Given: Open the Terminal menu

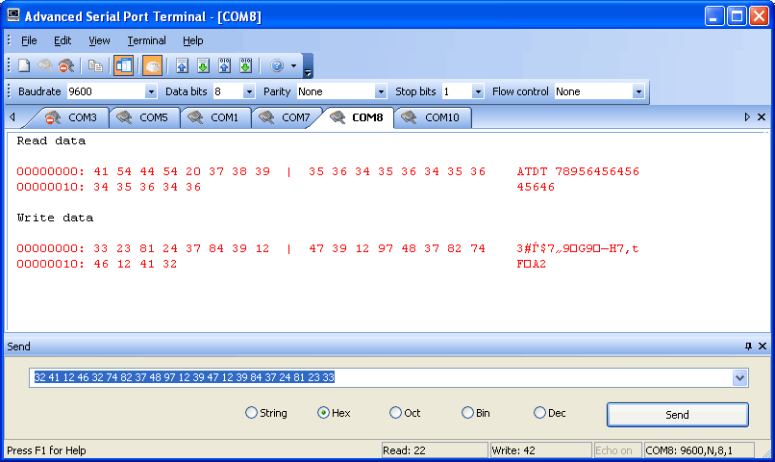Looking at the screenshot, I should click(x=146, y=40).
